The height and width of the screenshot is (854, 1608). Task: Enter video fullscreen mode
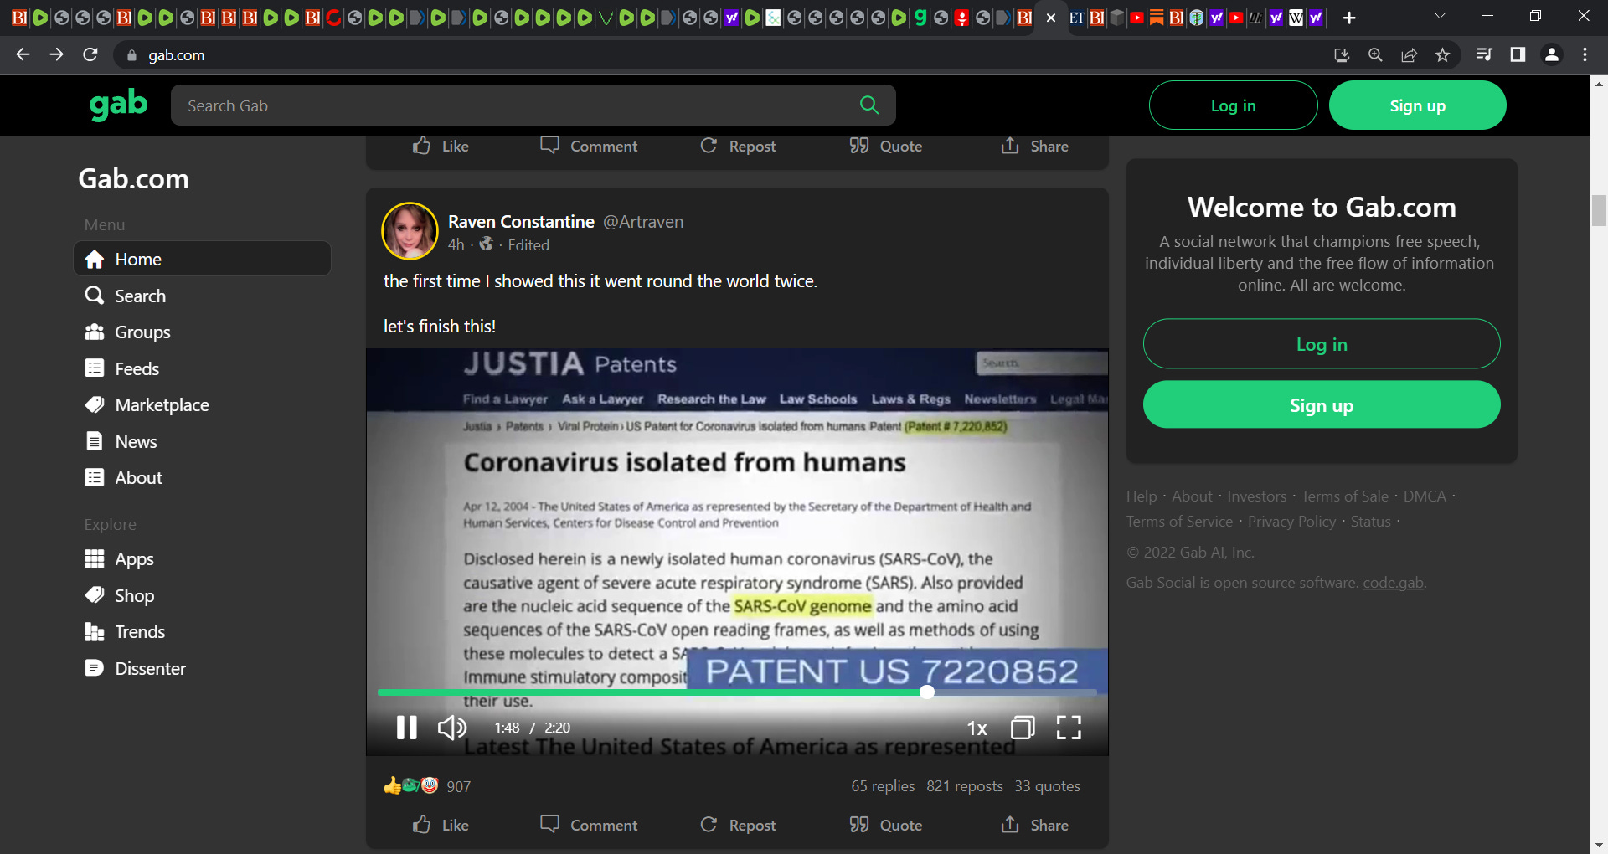click(1069, 728)
